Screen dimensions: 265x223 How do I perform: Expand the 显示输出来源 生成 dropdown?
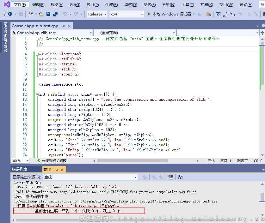tap(136, 177)
